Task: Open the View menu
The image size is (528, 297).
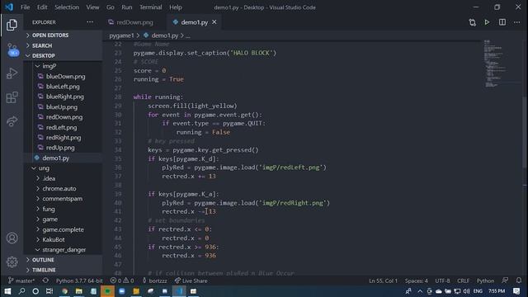Action: click(x=92, y=7)
